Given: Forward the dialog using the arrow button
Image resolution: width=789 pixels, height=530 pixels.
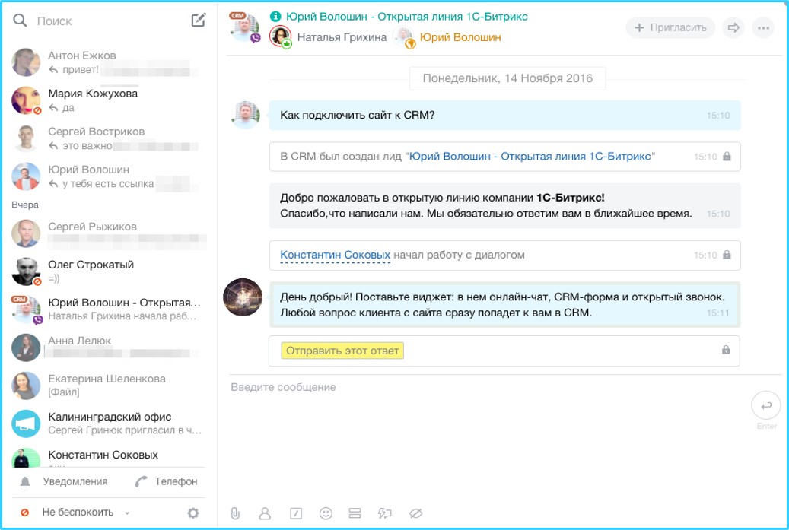Looking at the screenshot, I should click(x=733, y=27).
